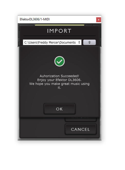125x170 pixels.
Task: Click the IMPORT panel heading
Action: [59, 31]
